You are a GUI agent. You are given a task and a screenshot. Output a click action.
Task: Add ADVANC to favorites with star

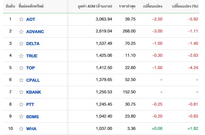(x=21, y=31)
